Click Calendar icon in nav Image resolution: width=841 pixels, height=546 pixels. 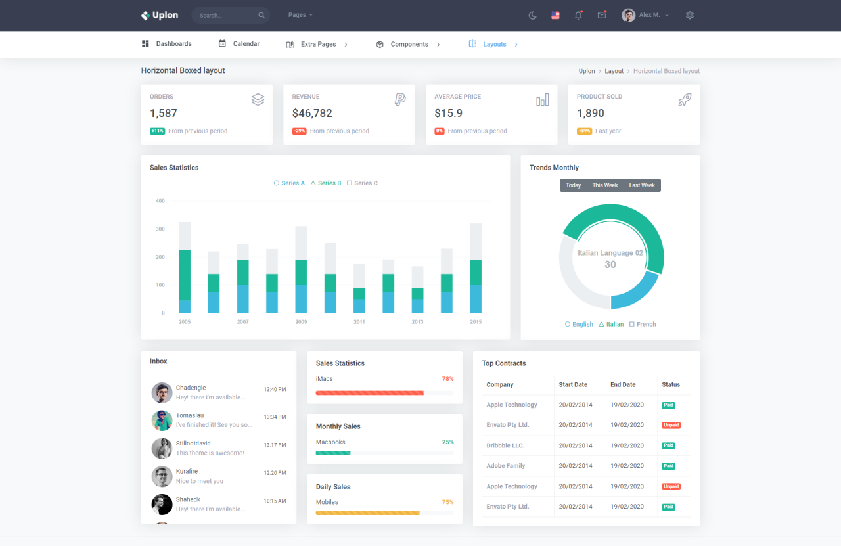[222, 44]
